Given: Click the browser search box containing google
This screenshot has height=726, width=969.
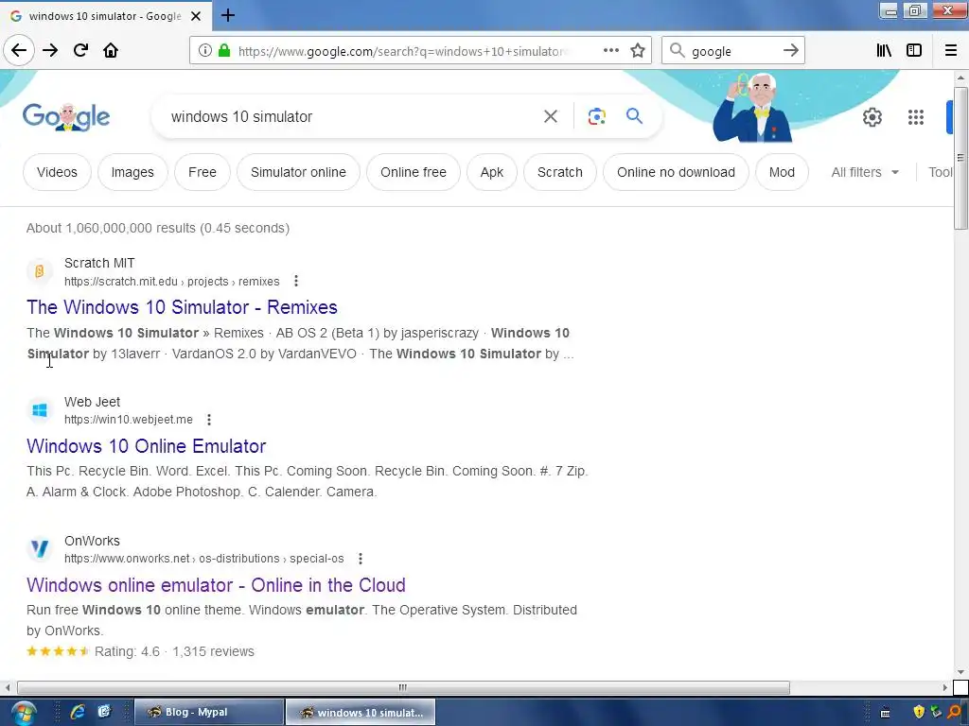Looking at the screenshot, I should pyautogui.click(x=733, y=51).
